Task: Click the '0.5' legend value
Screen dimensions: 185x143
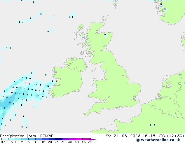Action: [10, 142]
